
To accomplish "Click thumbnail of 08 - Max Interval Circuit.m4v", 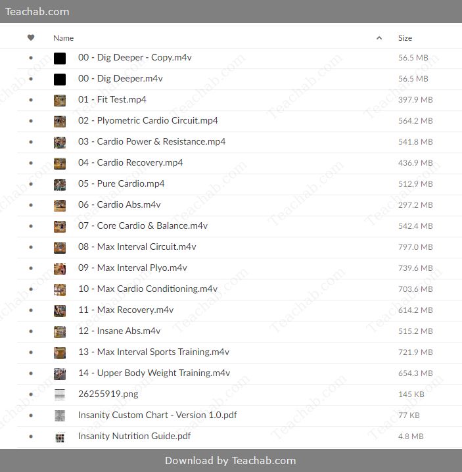I will pos(60,248).
